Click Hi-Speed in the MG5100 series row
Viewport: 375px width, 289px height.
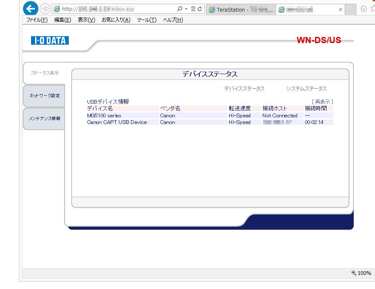coord(240,116)
